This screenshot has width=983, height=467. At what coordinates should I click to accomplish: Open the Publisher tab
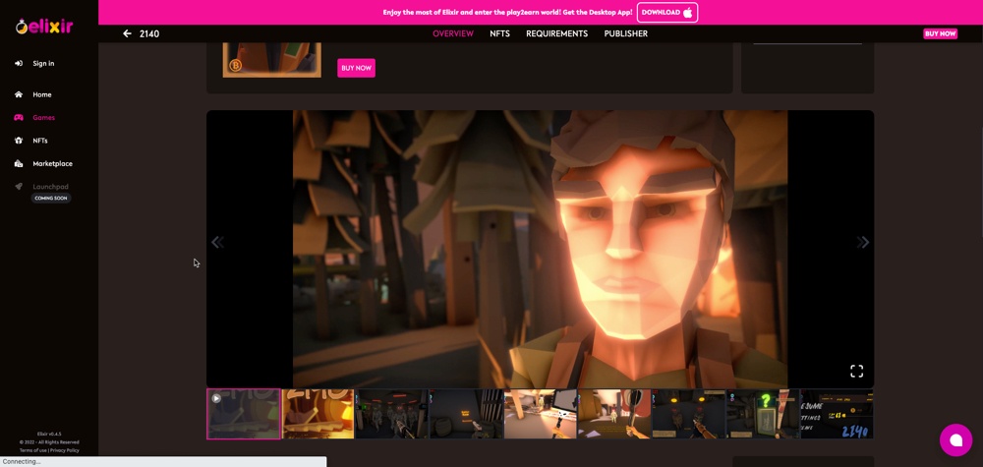pyautogui.click(x=625, y=33)
